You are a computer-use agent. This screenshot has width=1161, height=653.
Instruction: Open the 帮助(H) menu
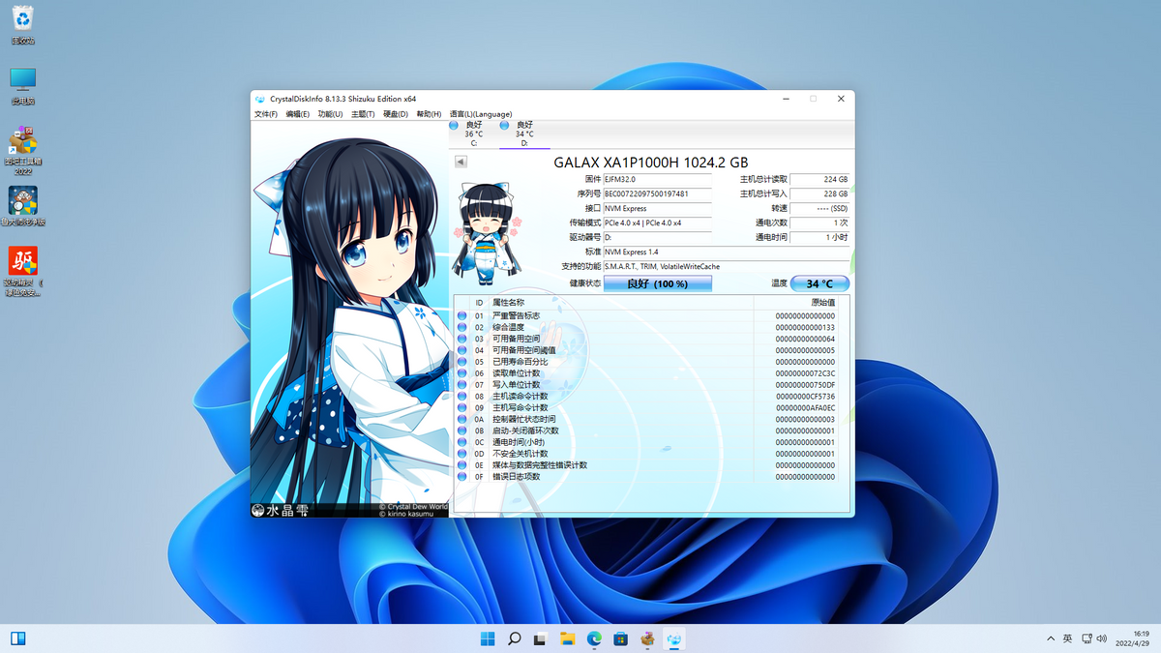[429, 114]
